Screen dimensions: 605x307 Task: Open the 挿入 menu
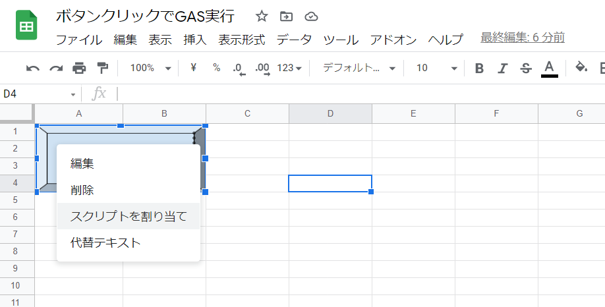(x=195, y=40)
